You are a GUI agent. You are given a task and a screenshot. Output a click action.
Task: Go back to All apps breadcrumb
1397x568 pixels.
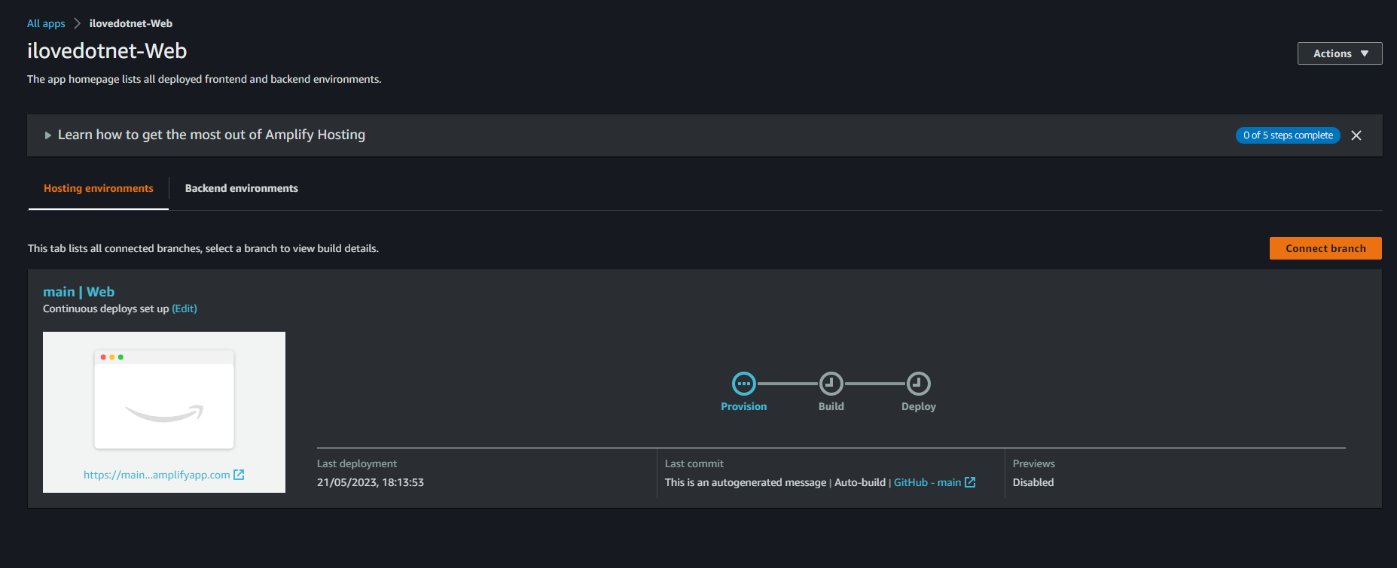[x=46, y=23]
